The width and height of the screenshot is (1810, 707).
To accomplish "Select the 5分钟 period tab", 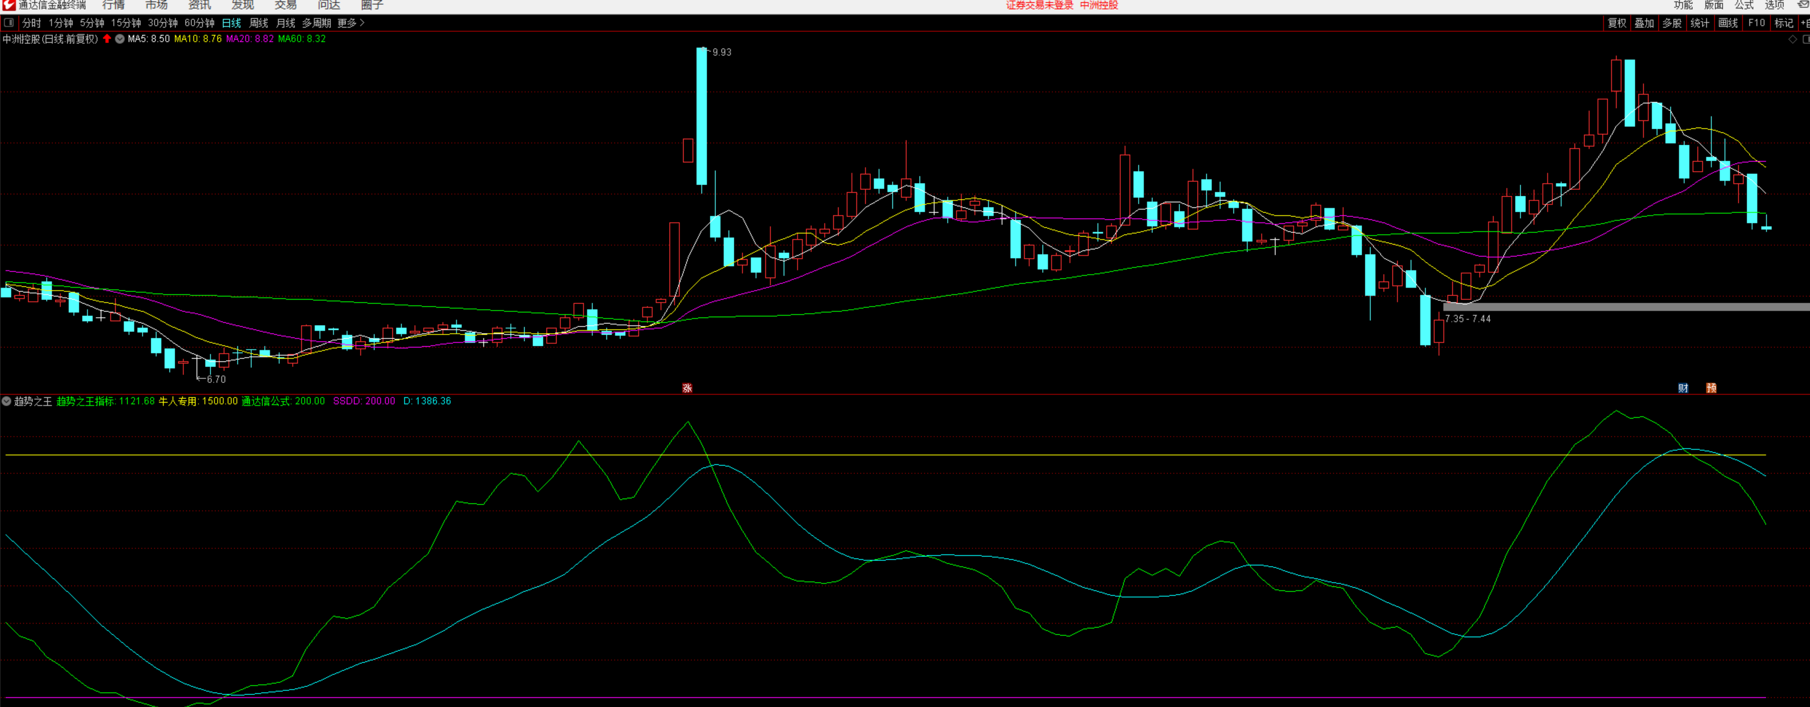I will click(x=92, y=23).
